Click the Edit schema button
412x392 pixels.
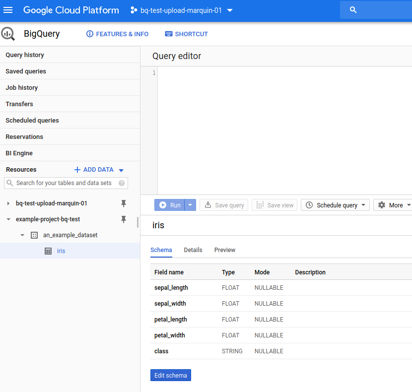[x=171, y=375]
